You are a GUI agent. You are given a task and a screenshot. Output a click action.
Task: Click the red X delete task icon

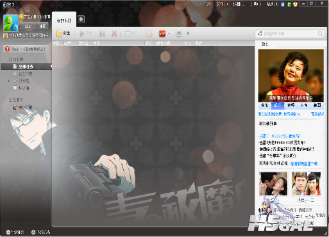[x=114, y=33]
